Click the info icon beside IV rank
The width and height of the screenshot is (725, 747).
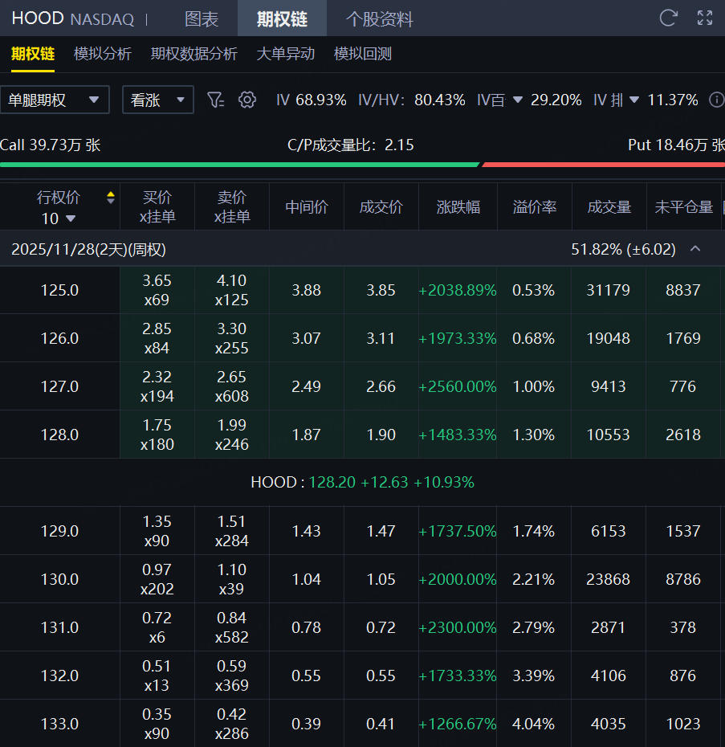point(715,100)
